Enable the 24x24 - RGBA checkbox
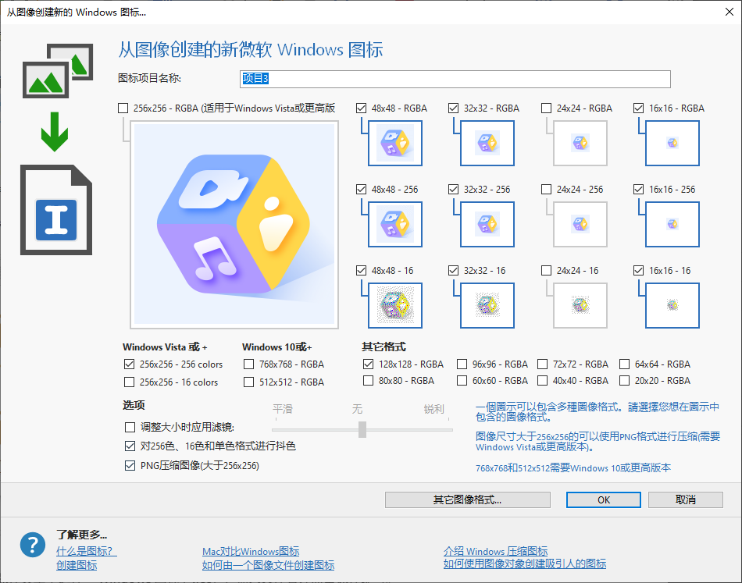The height and width of the screenshot is (583, 742). point(545,108)
